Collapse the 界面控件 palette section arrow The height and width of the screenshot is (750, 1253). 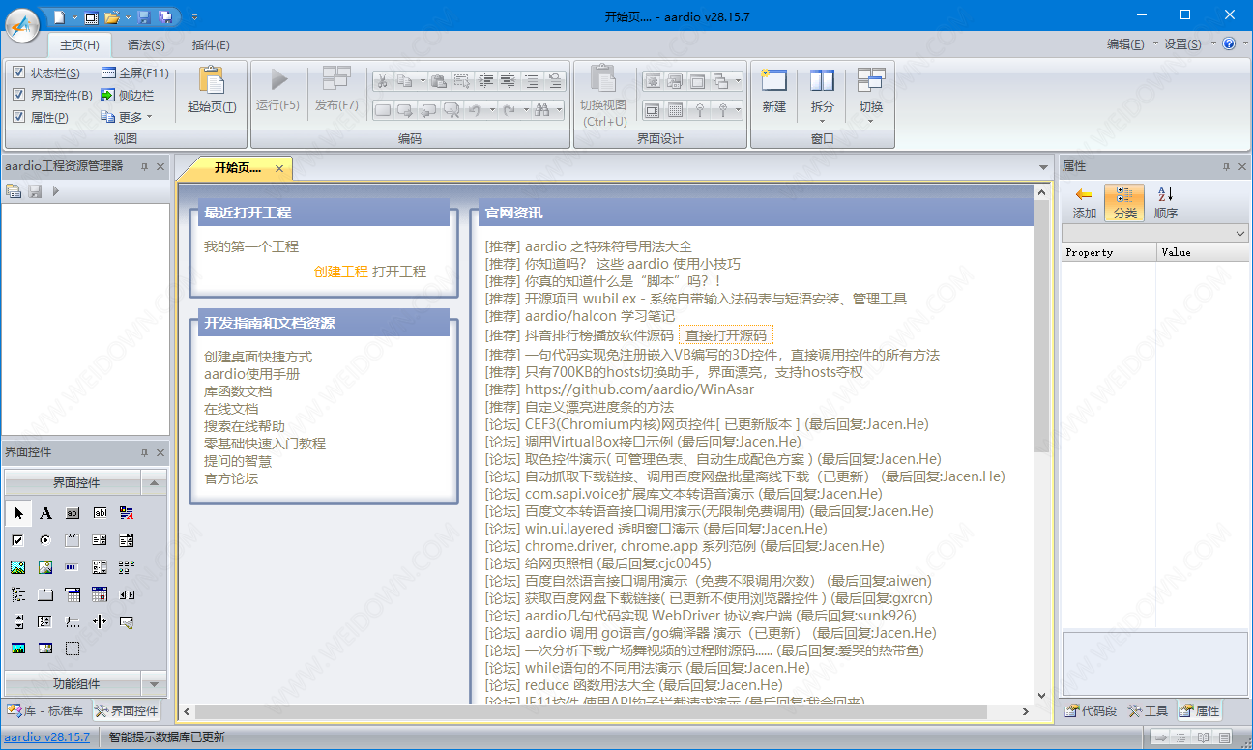tap(154, 483)
